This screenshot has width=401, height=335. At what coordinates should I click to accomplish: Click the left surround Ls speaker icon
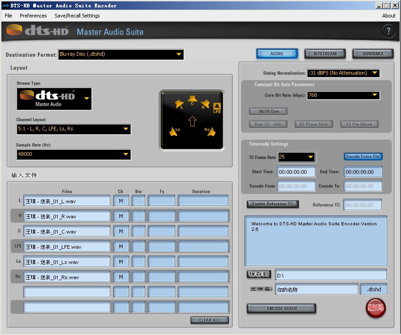coord(174,132)
